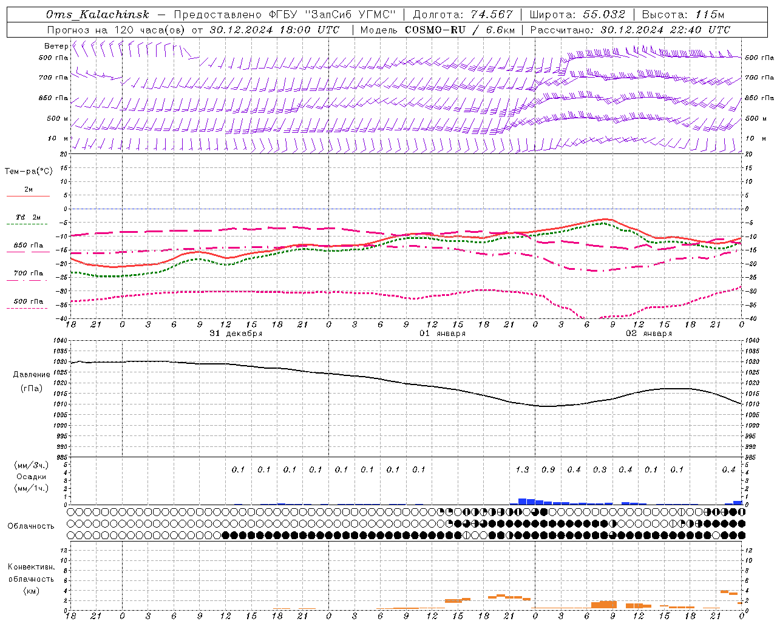Click the (км) unit under convective cloudiness
This screenshot has width=777, height=621.
[x=31, y=591]
